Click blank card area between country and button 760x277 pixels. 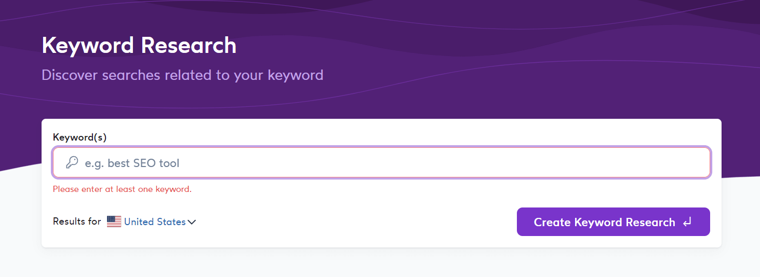[353, 222]
